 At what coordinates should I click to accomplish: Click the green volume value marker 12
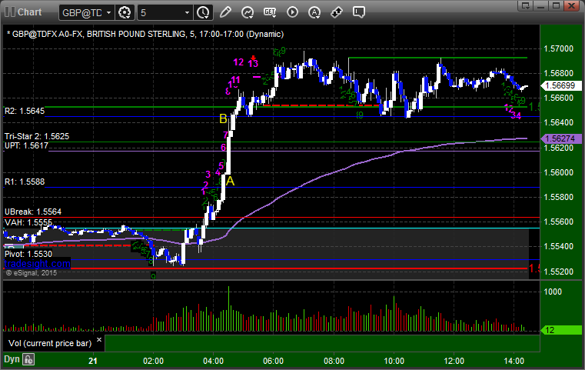coord(561,330)
